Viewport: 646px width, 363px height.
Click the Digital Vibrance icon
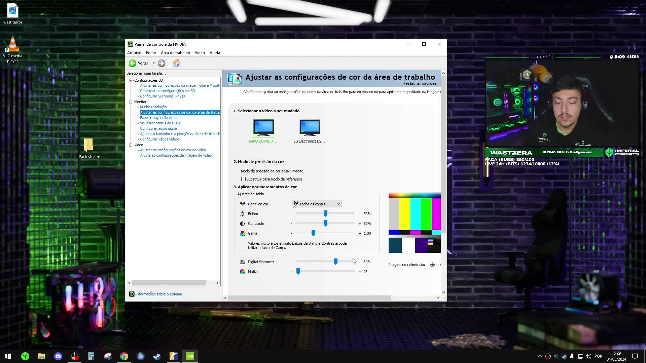[242, 262]
